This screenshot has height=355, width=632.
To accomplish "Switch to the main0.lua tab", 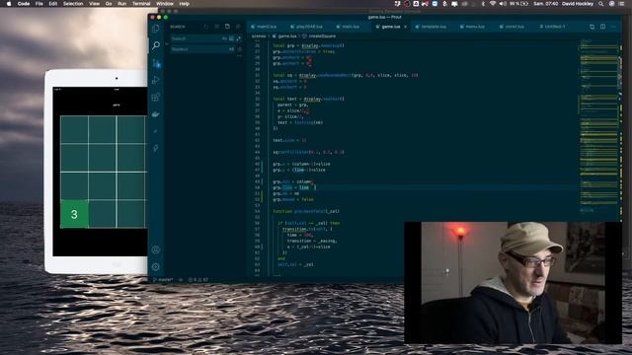I will 267,27.
